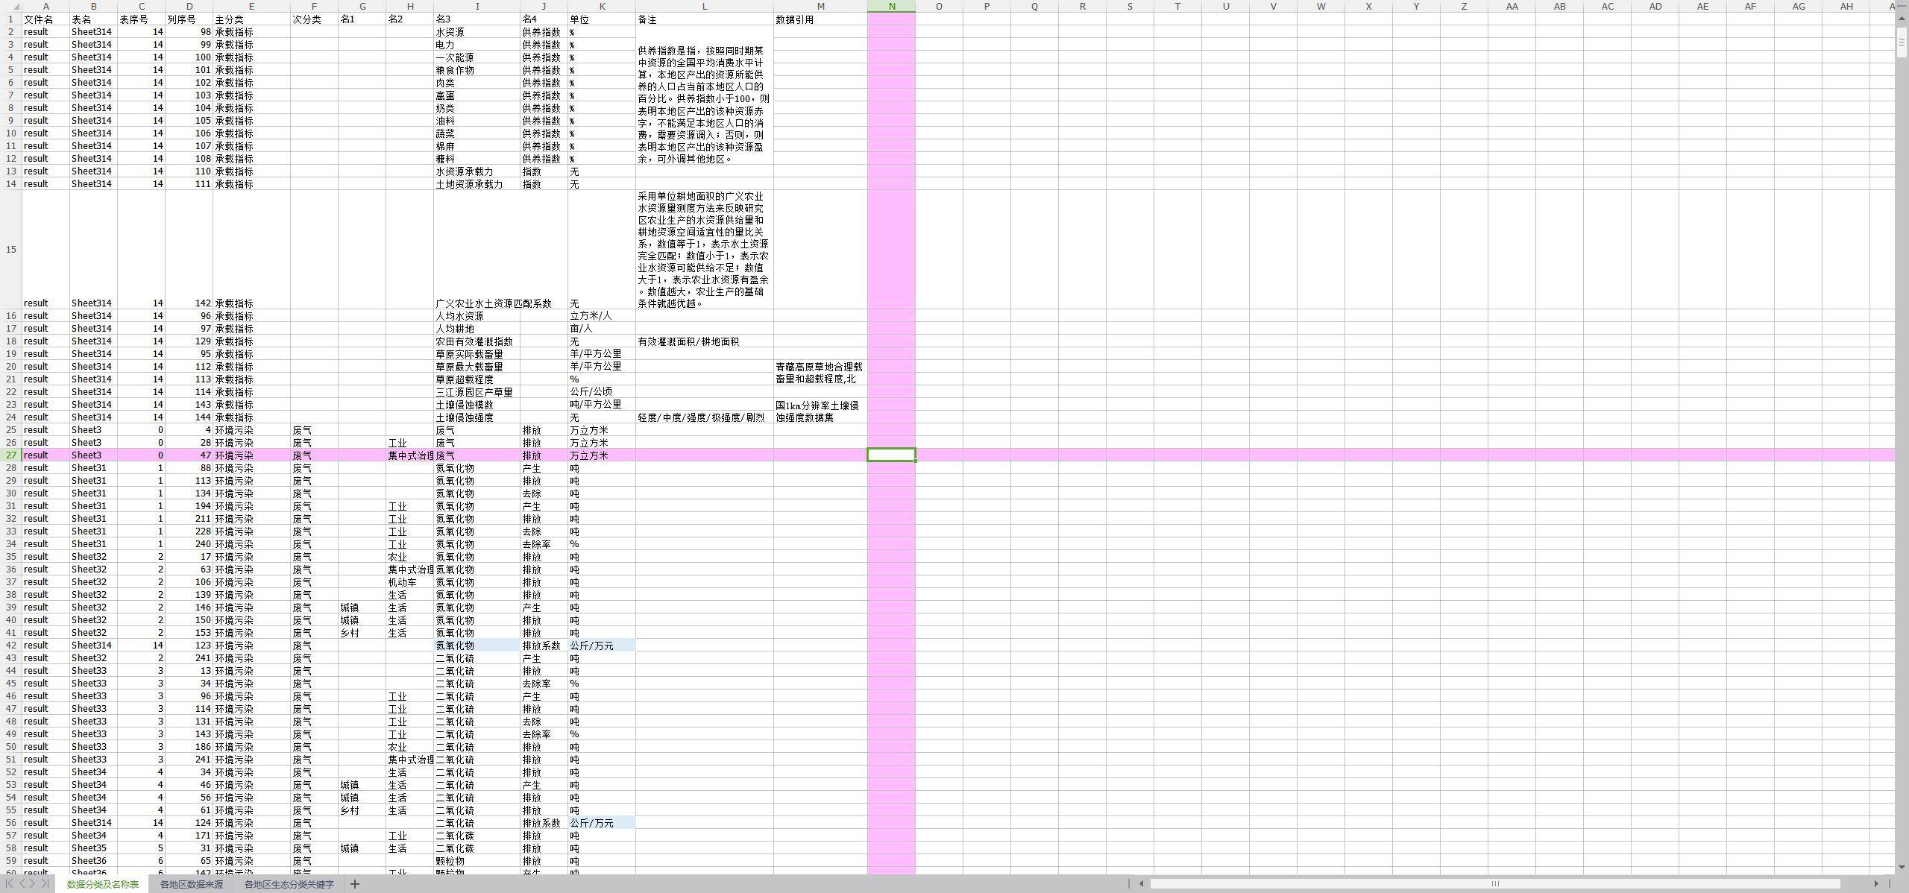This screenshot has height=893, width=1909.
Task: Click previous sheet navigation arrow
Action: click(x=22, y=883)
